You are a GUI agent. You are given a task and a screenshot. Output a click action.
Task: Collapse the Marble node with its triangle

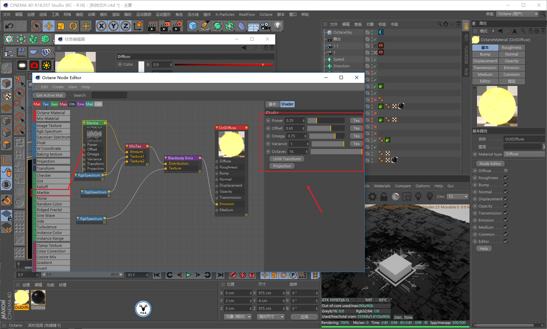[x=85, y=123]
